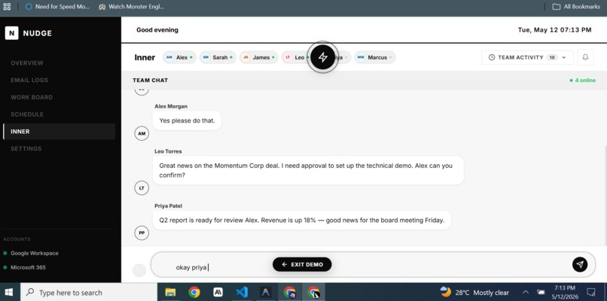The image size is (607, 301).
Task: Click the 'Yes please do that.' message
Action: 187,120
